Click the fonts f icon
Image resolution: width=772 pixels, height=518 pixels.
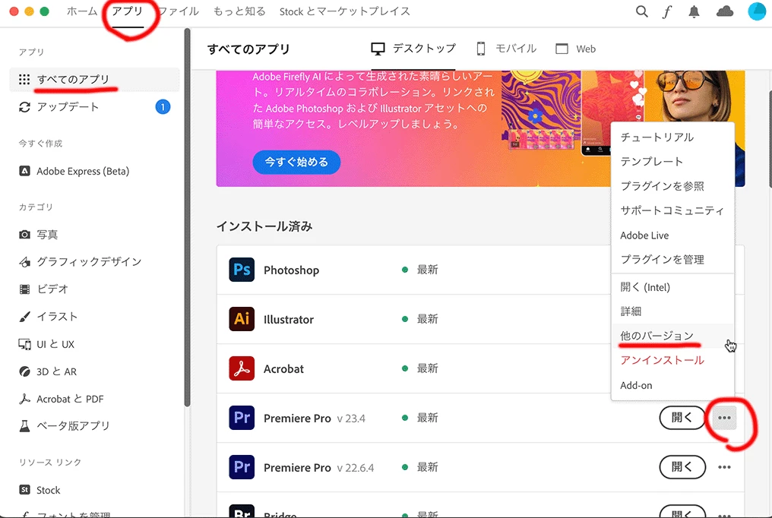pyautogui.click(x=667, y=11)
